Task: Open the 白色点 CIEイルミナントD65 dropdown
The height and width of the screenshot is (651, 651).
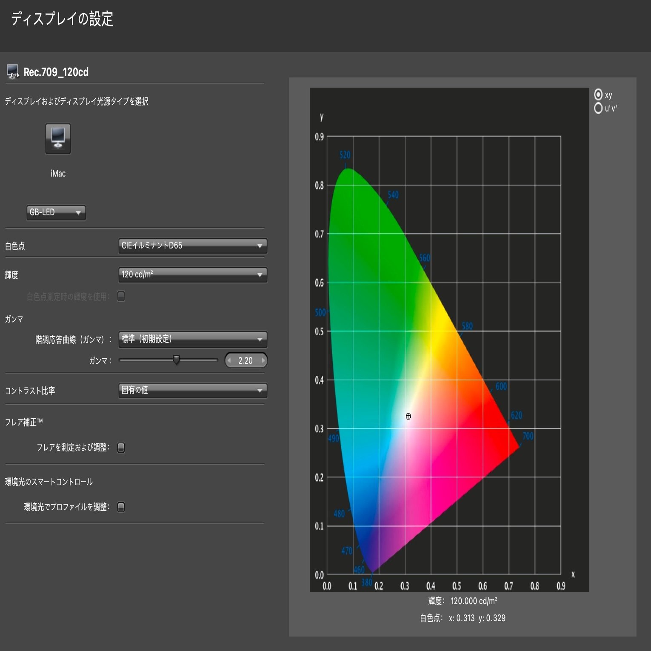Action: tap(193, 246)
